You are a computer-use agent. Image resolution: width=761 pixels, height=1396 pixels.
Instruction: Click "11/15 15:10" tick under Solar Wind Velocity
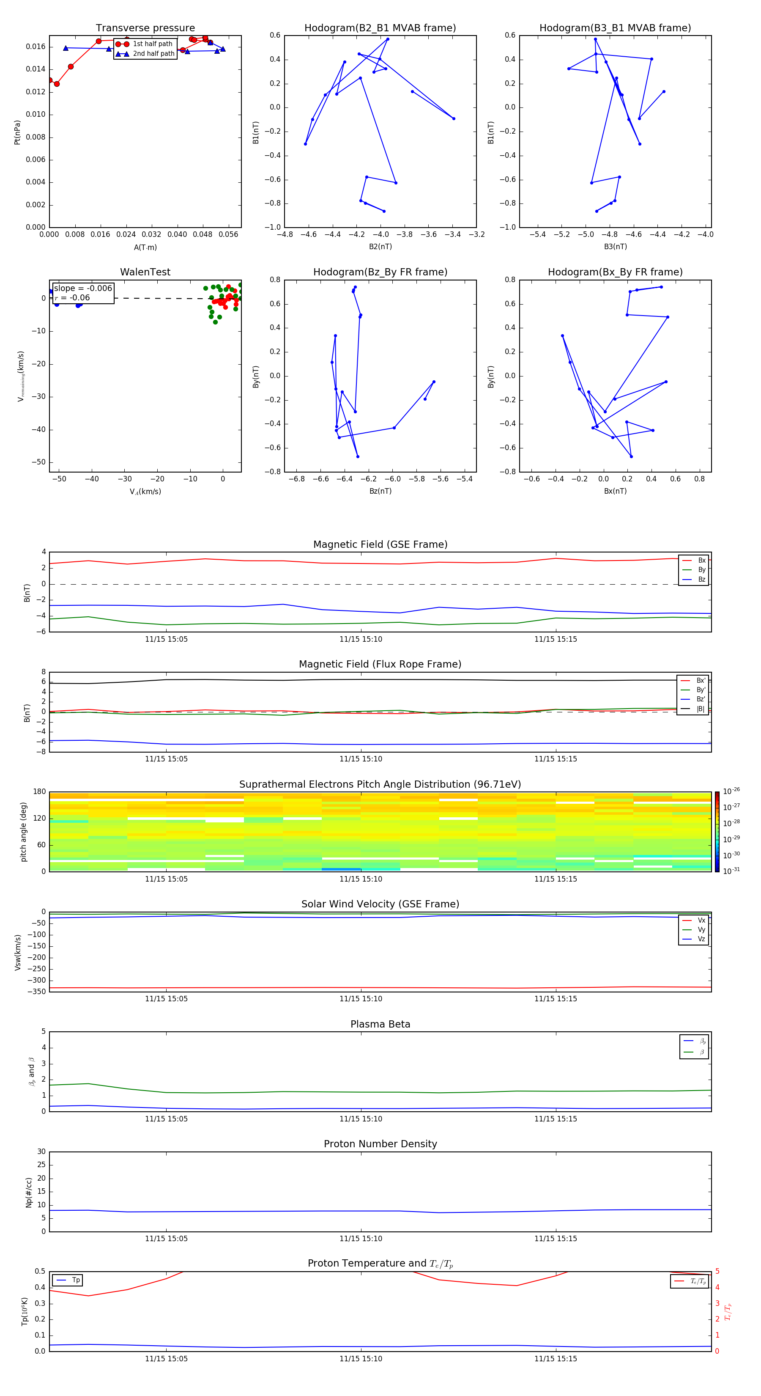tap(361, 998)
